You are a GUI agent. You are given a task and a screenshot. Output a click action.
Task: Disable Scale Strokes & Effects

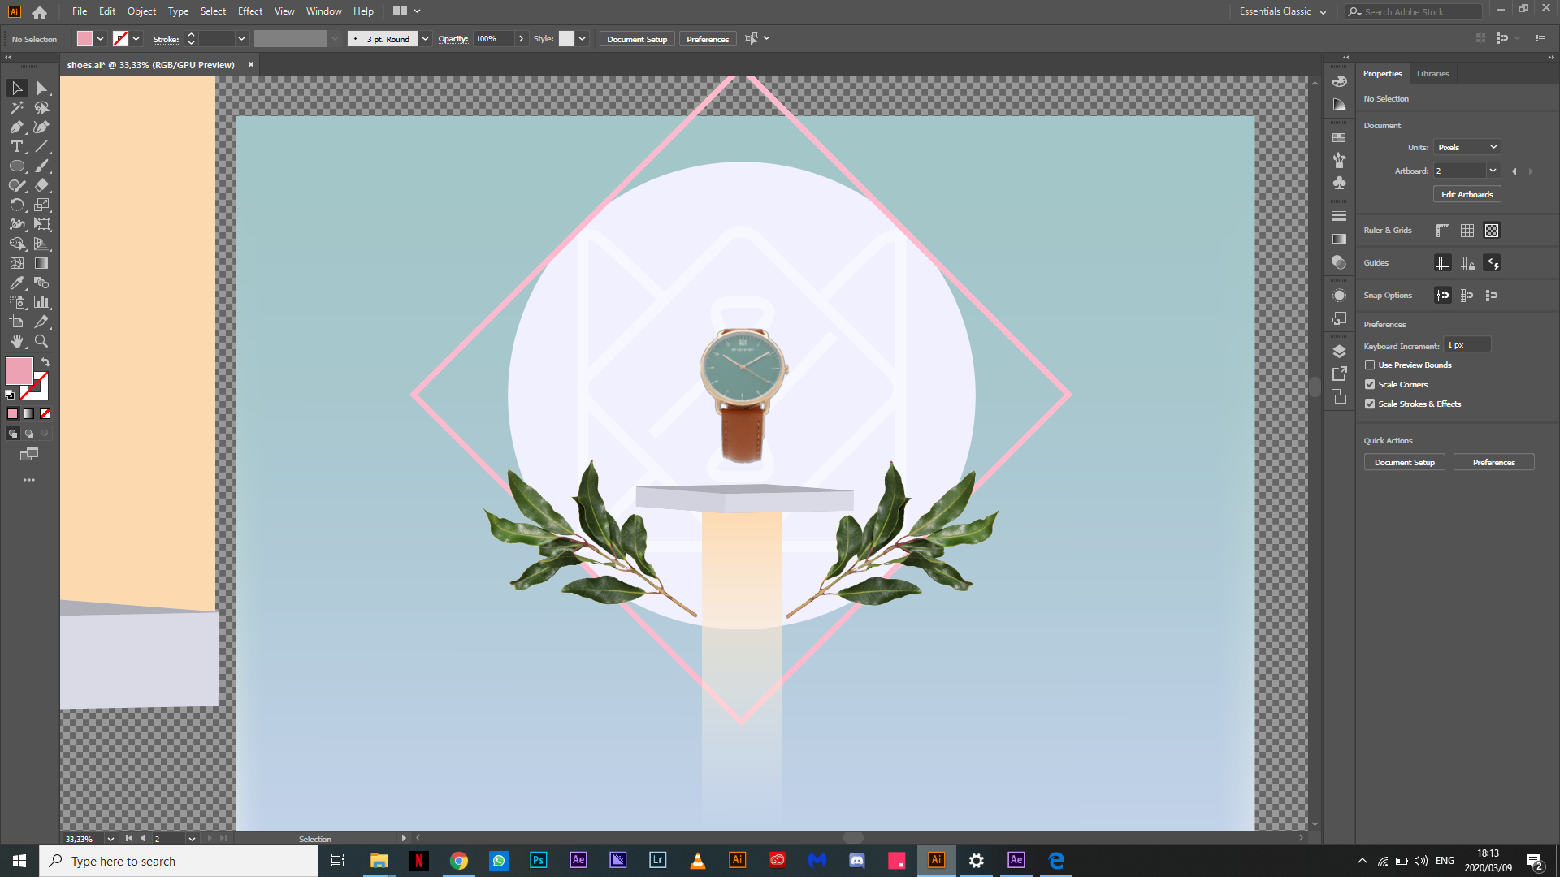pyautogui.click(x=1370, y=404)
